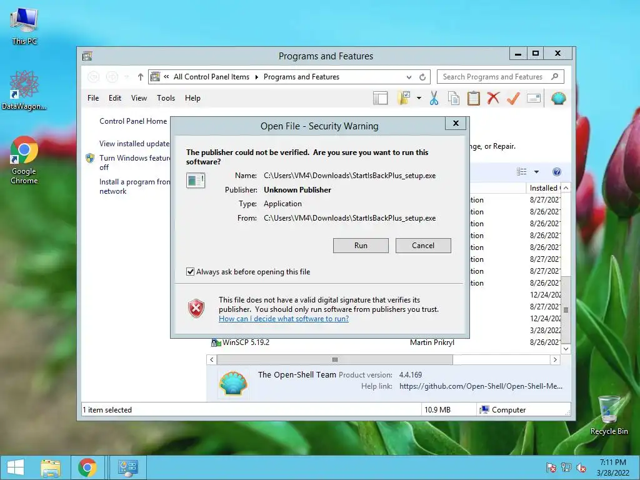Click Turn Windows features on or off
The height and width of the screenshot is (480, 640).
pos(134,162)
